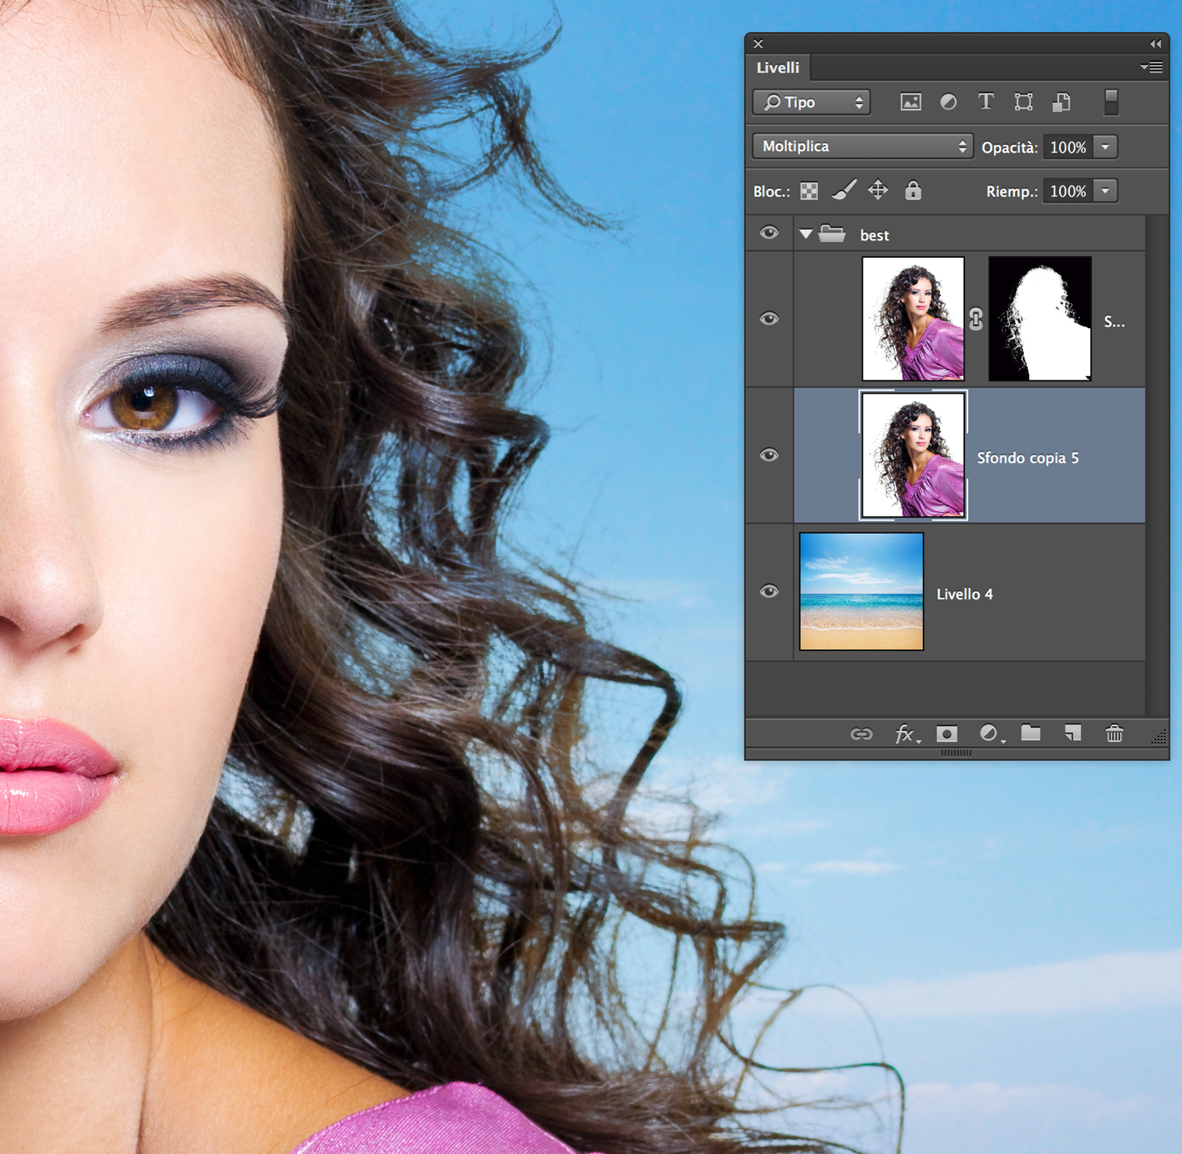Lock layer position move icon
The height and width of the screenshot is (1154, 1182).
click(877, 190)
